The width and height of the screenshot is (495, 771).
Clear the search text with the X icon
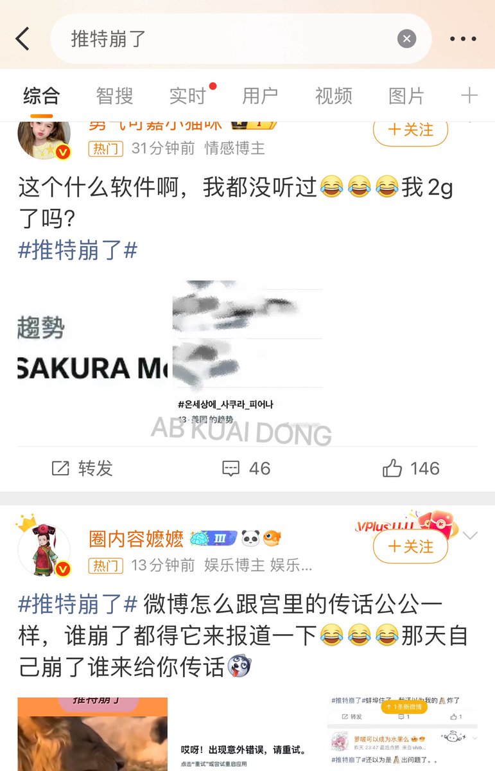[406, 39]
